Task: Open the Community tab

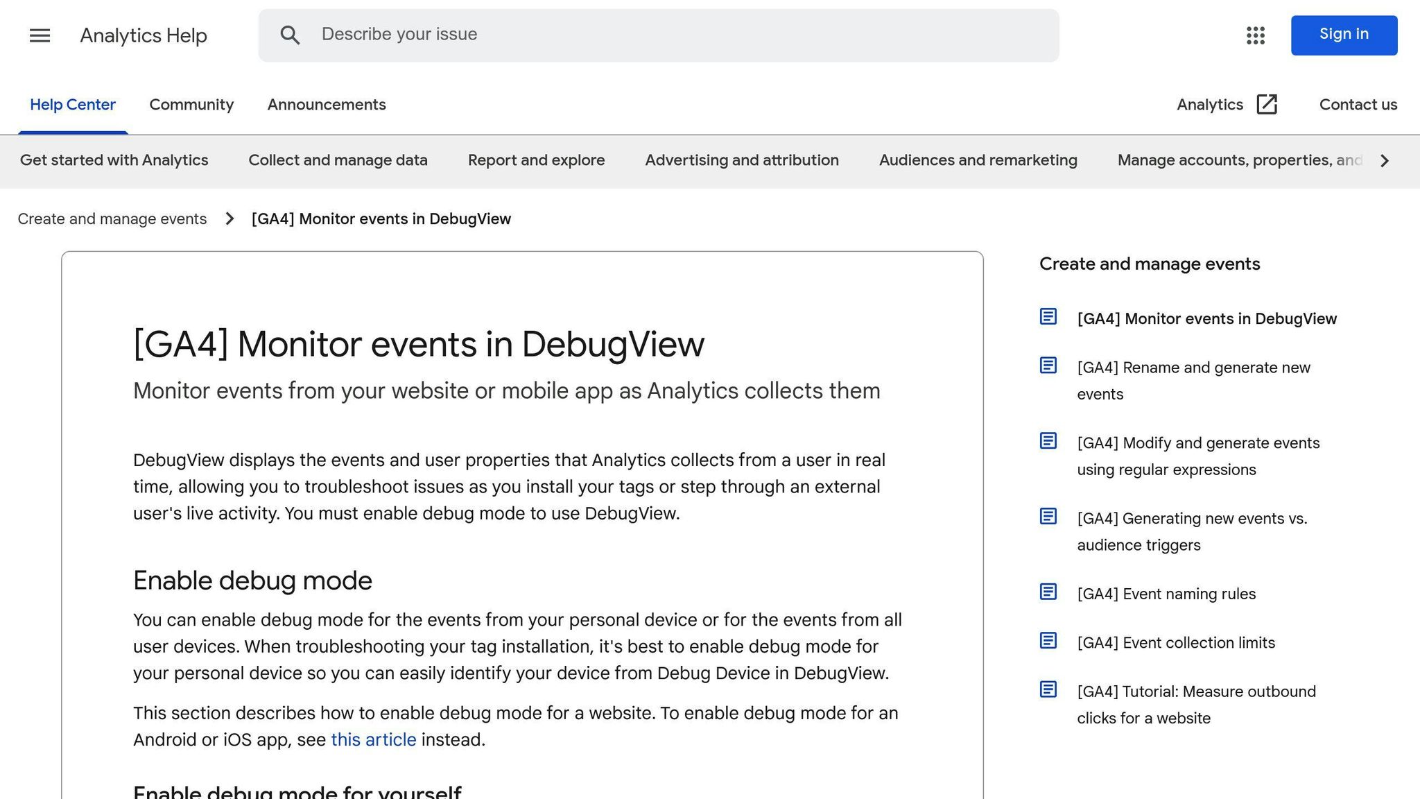Action: [191, 105]
